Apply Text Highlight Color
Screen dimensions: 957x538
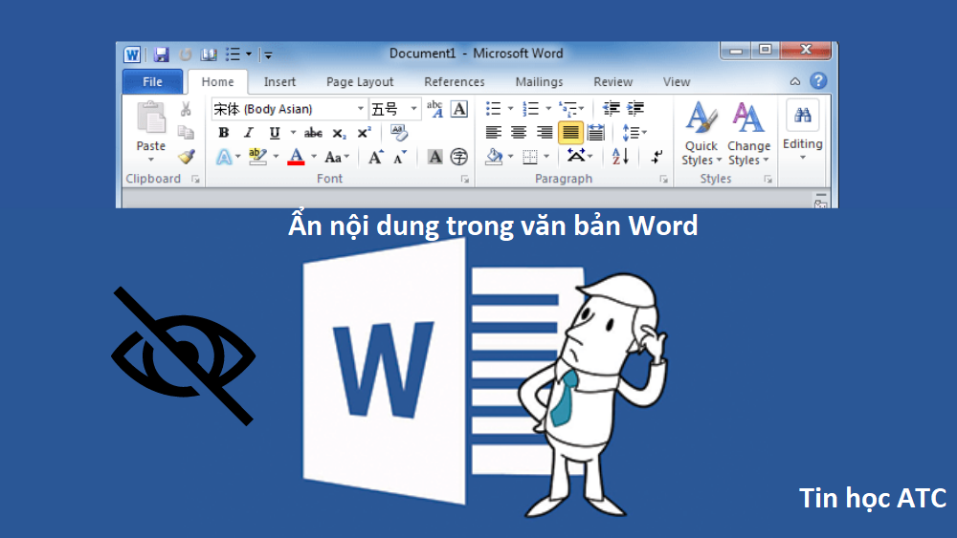[257, 158]
